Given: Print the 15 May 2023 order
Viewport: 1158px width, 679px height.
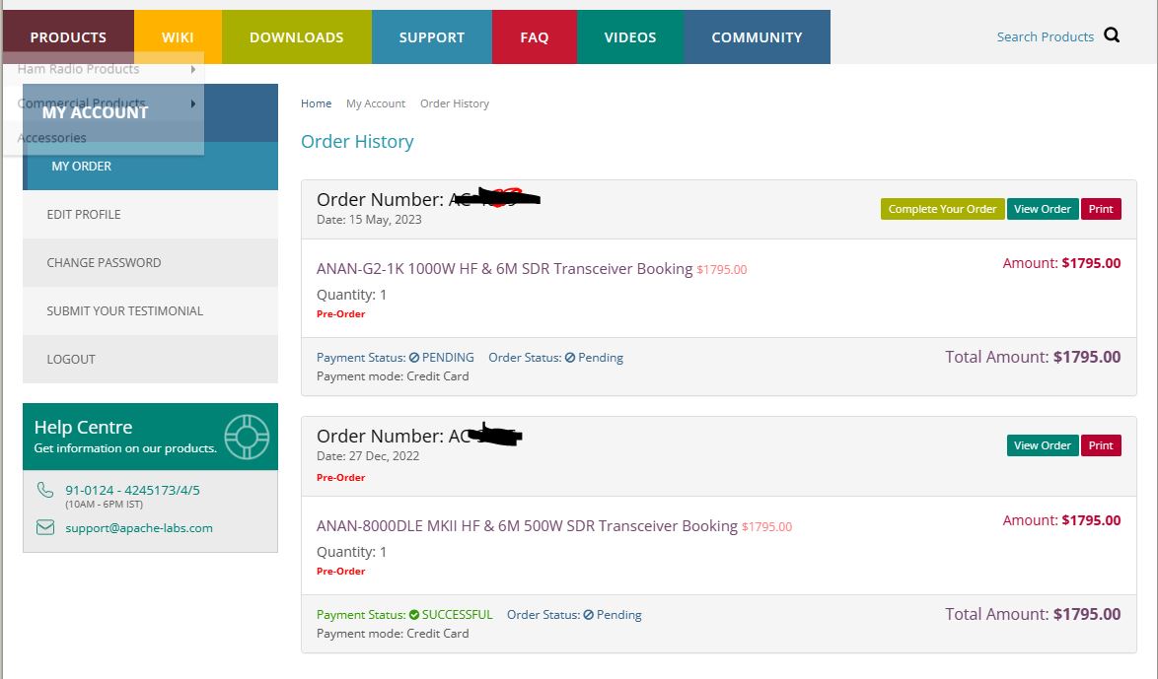Looking at the screenshot, I should pos(1101,209).
